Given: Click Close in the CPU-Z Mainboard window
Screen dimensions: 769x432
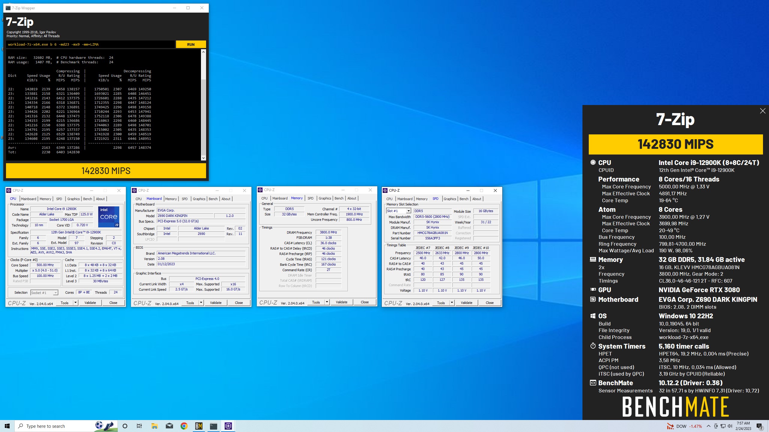Looking at the screenshot, I should (x=239, y=303).
